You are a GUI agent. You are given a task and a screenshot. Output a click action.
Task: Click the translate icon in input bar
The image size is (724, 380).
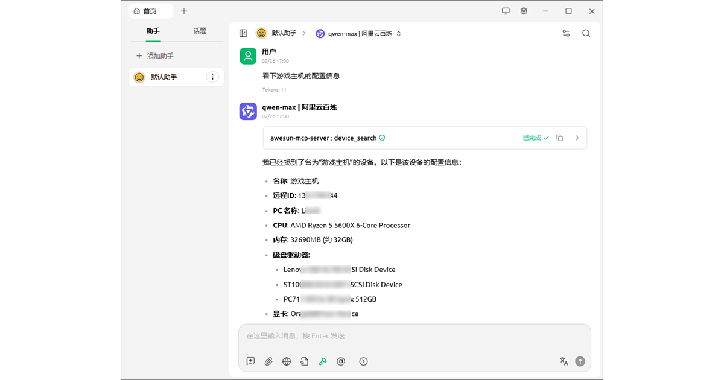564,361
